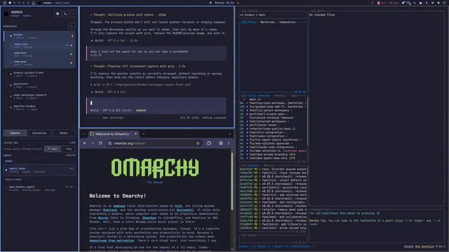Select the calm-fern shell
This screenshot has height=252, width=449.
[41, 54]
